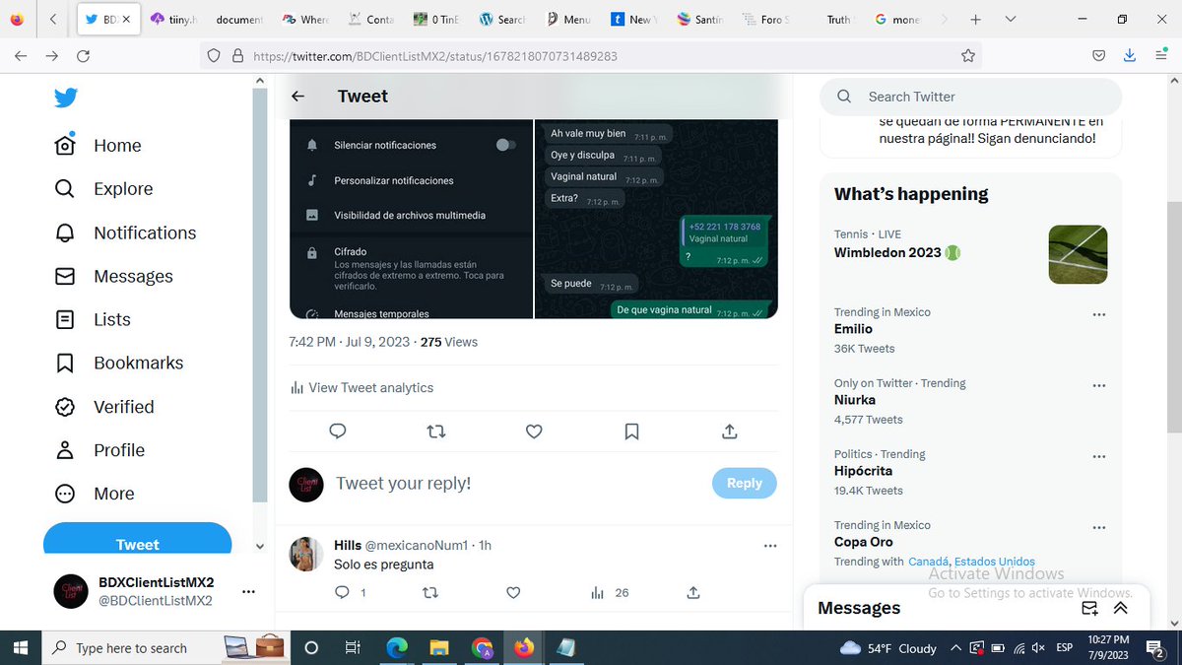Click the twitter.com address bar URL
Screen dimensions: 1182x665
[x=435, y=56]
